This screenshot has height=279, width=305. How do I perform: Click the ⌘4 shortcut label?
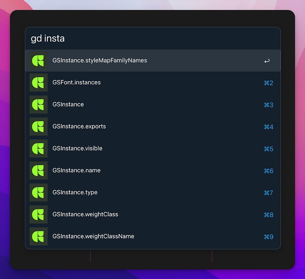point(269,127)
